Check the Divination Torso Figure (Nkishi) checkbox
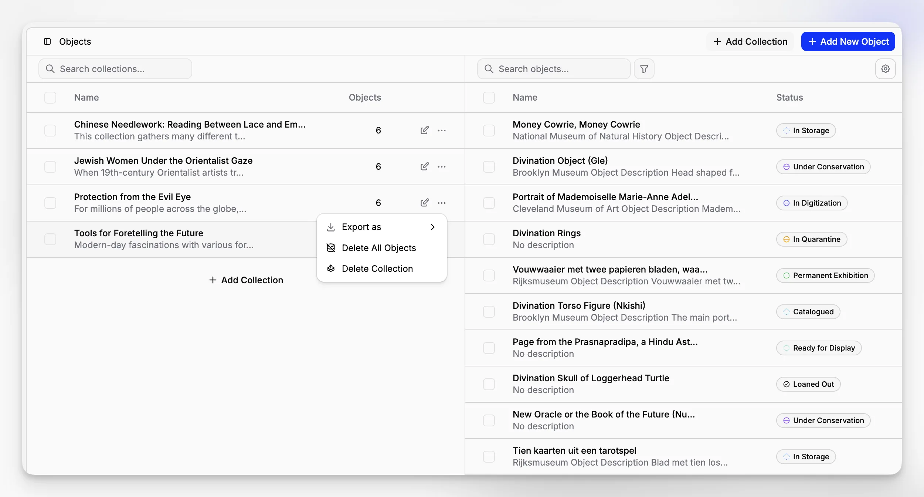The height and width of the screenshot is (497, 924). pyautogui.click(x=489, y=312)
